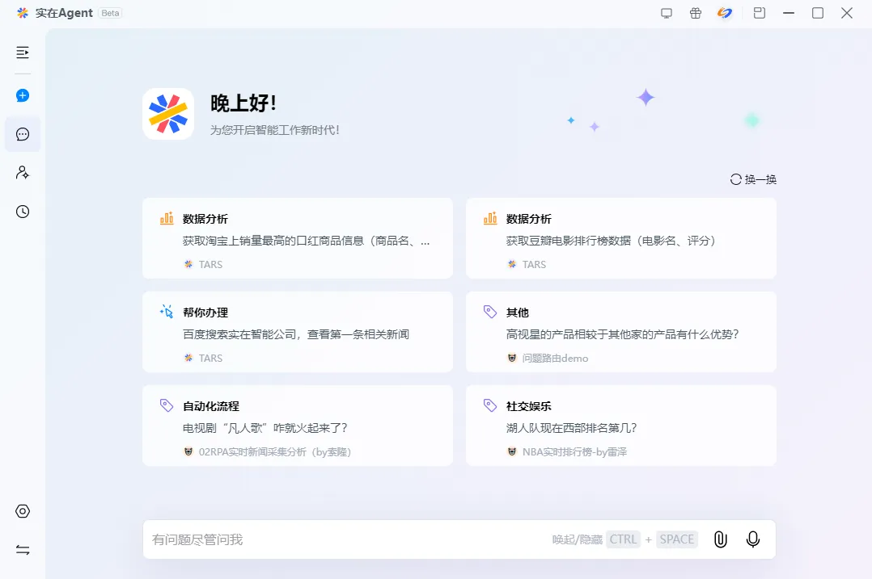The image size is (872, 579).
Task: Click the CTRL key hint
Action: (624, 539)
